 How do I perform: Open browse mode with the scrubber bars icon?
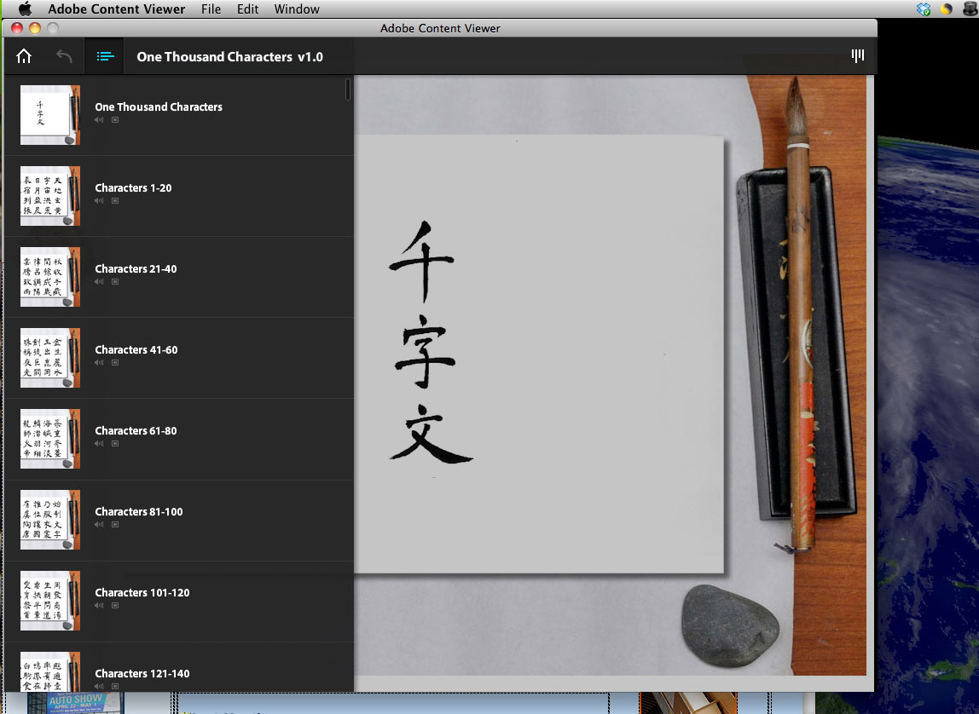(x=858, y=56)
